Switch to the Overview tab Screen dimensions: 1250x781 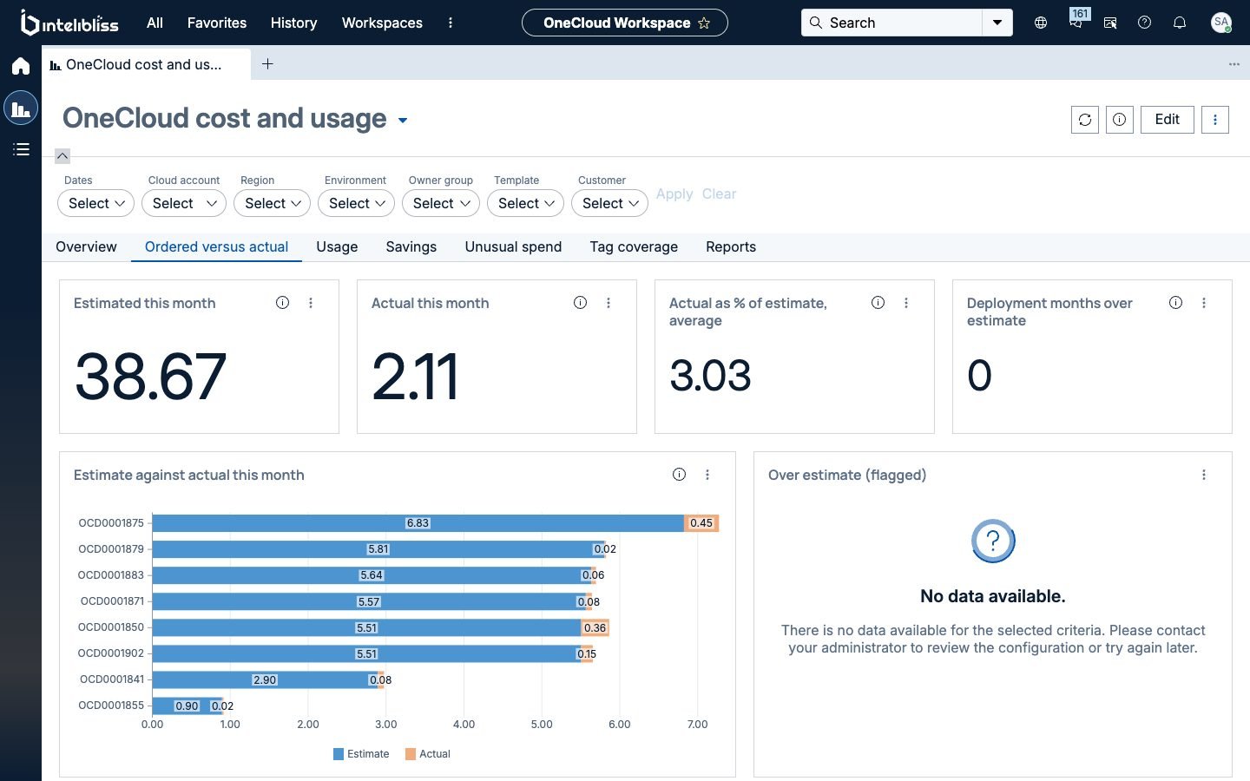point(86,247)
